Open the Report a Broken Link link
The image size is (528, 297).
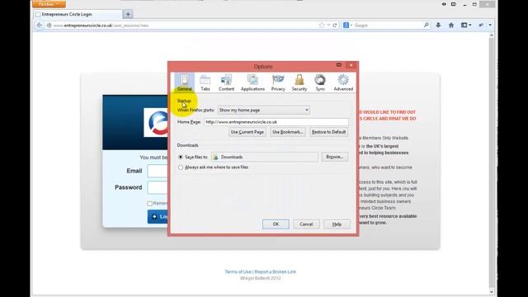pyautogui.click(x=275, y=271)
